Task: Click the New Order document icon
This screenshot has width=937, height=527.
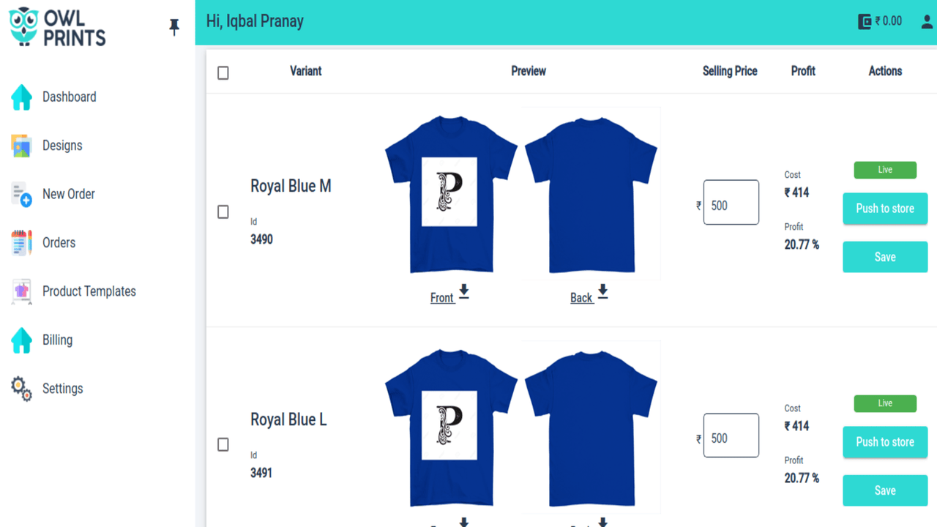Action: point(22,195)
